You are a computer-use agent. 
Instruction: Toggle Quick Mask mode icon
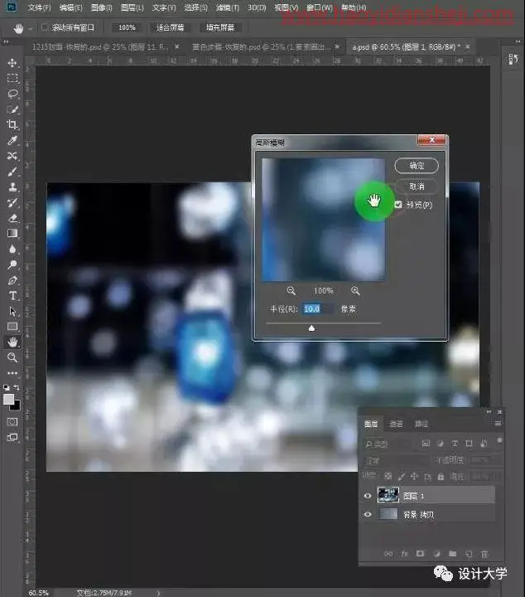pos(12,422)
